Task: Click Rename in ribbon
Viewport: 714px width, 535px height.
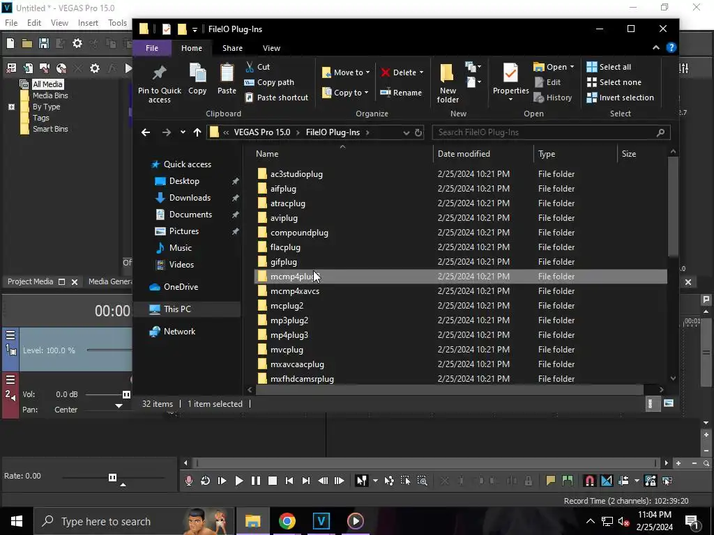Action: pos(401,93)
